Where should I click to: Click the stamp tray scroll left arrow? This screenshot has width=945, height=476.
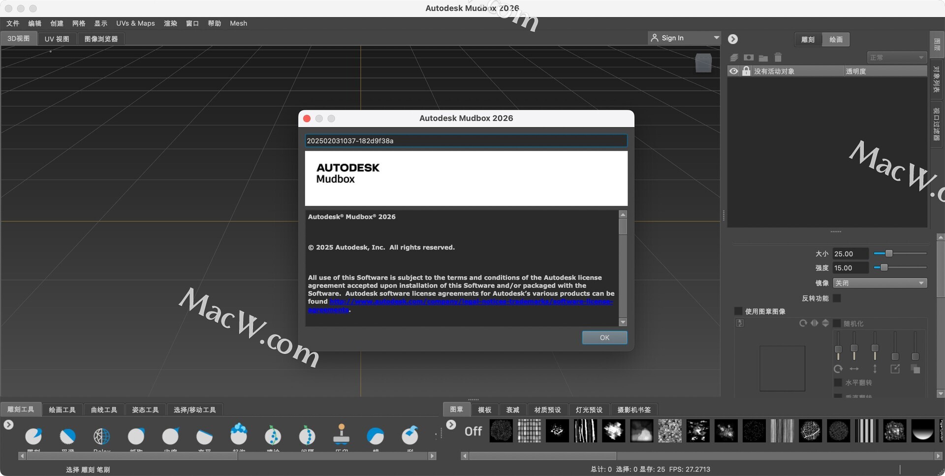coord(465,456)
